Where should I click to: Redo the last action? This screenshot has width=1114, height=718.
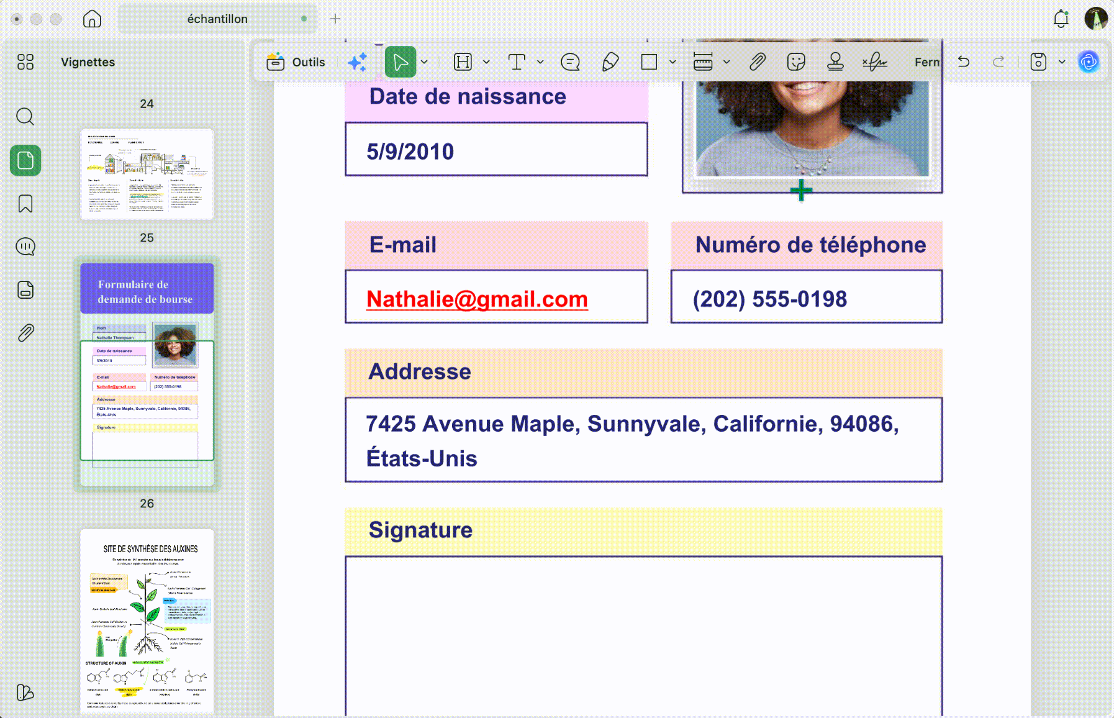pos(999,61)
